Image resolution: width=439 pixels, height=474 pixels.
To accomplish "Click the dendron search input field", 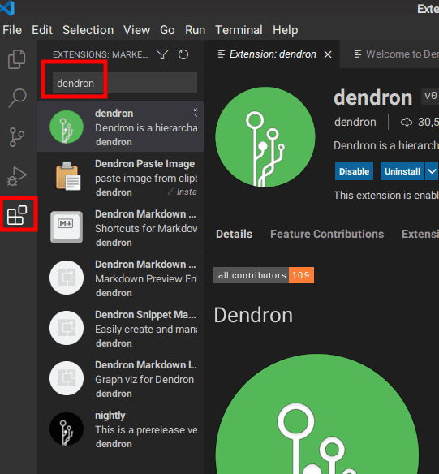I will pos(125,83).
